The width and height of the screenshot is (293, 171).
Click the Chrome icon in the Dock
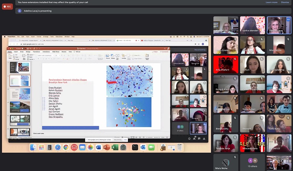click(x=66, y=147)
